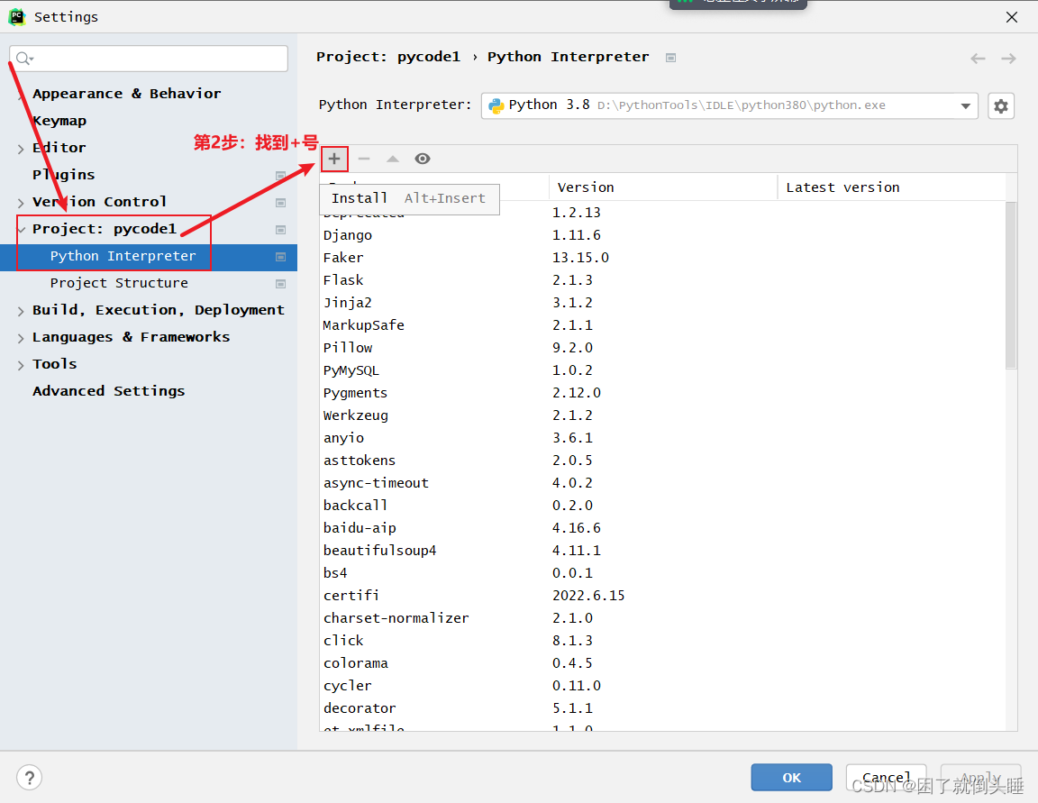Screen dimensions: 1038x803
Task: Select the Faker package row
Action: [x=662, y=258]
